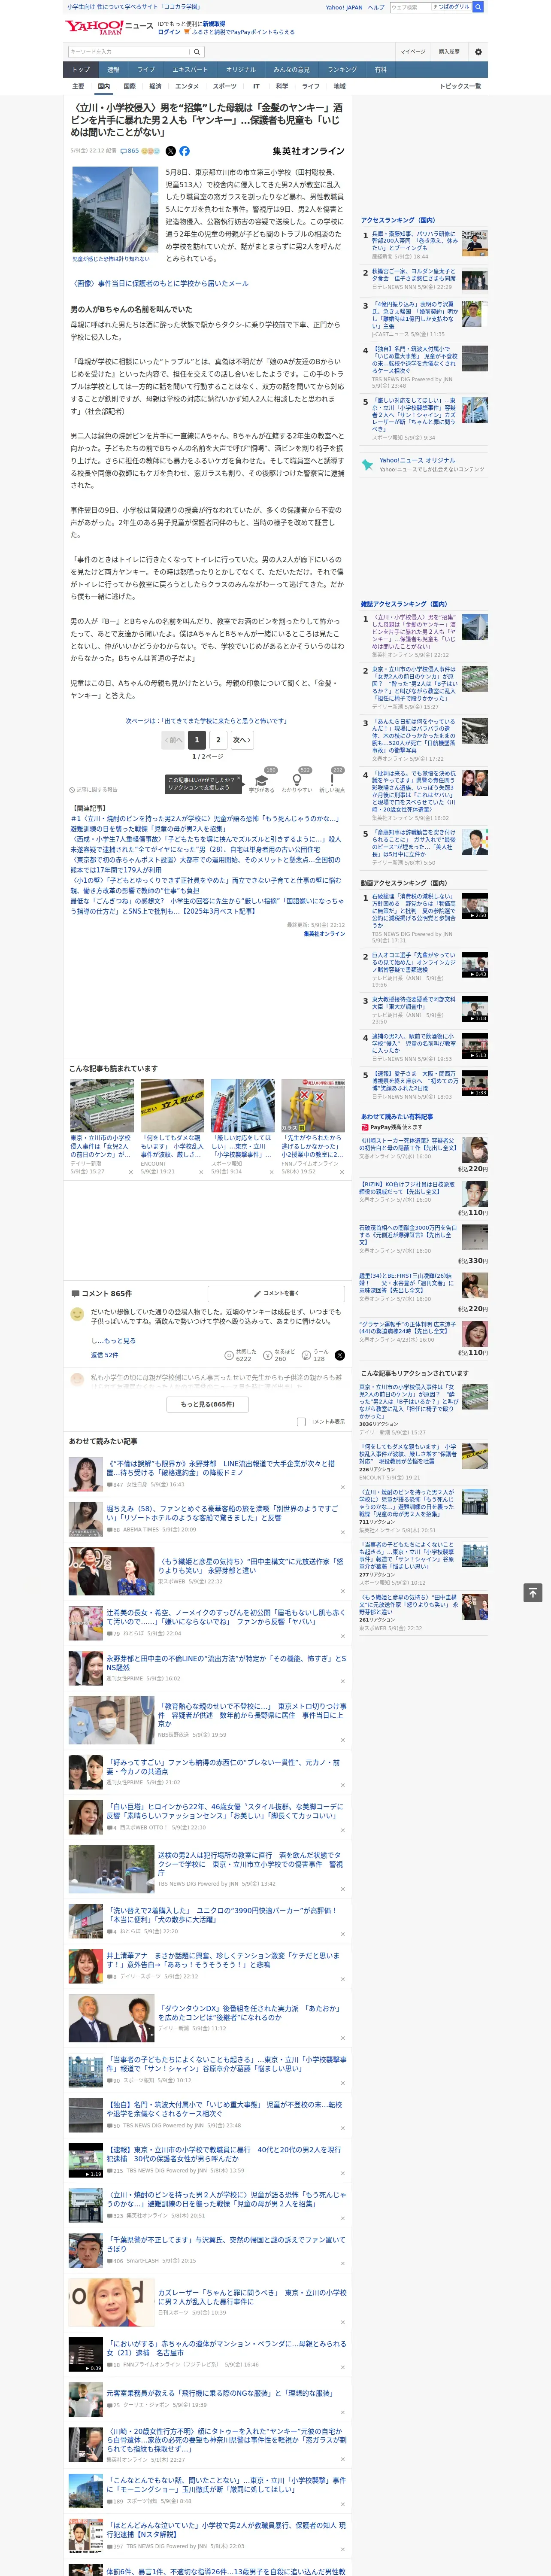Open the トップ navigation tab

tap(81, 70)
